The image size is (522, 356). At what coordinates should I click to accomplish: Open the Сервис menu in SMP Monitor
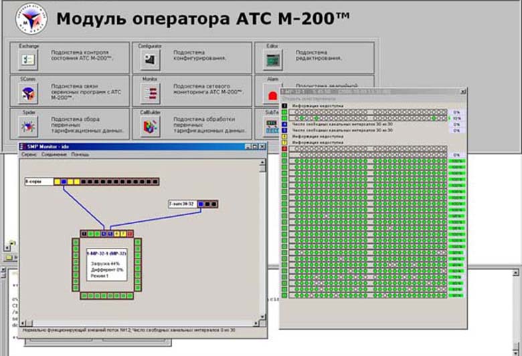(29, 154)
